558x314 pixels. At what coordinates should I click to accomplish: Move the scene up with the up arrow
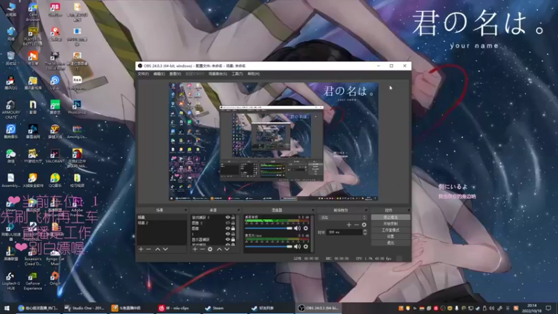(x=158, y=249)
